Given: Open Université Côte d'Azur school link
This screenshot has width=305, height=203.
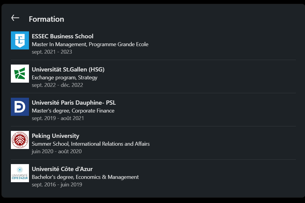Looking at the screenshot, I should tap(62, 169).
